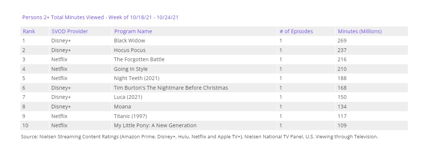431x156 pixels.
Task: Select the Black Widow program cell
Action: pyautogui.click(x=130, y=41)
